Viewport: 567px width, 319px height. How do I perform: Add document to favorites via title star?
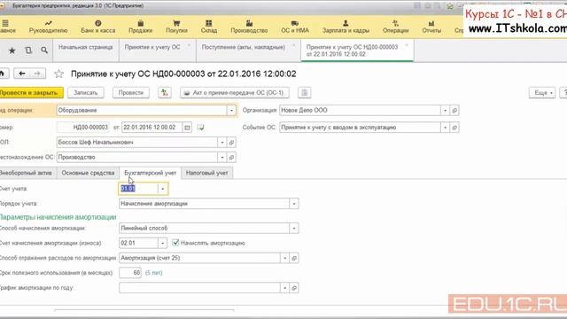[59, 74]
